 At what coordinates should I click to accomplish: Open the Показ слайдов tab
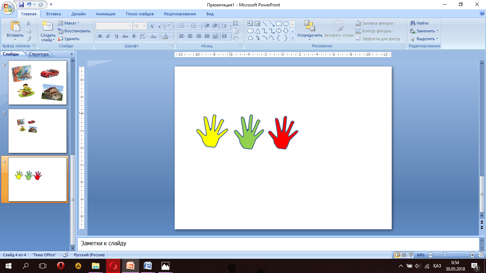tap(140, 14)
